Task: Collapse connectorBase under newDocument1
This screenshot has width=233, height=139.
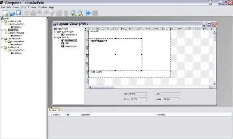Action: click(x=5, y=24)
